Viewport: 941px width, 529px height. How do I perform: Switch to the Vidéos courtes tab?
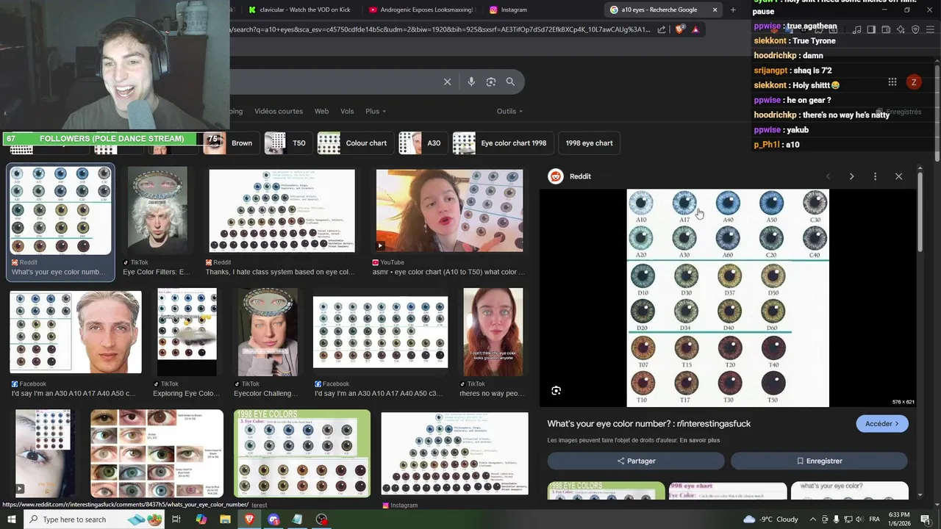click(279, 111)
